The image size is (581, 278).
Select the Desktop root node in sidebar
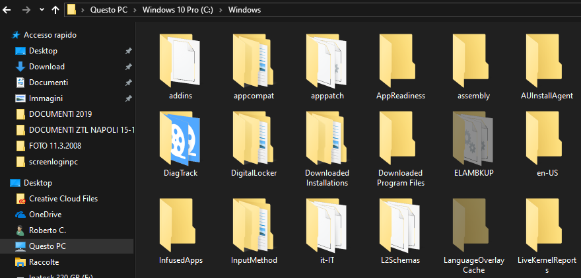tap(38, 183)
